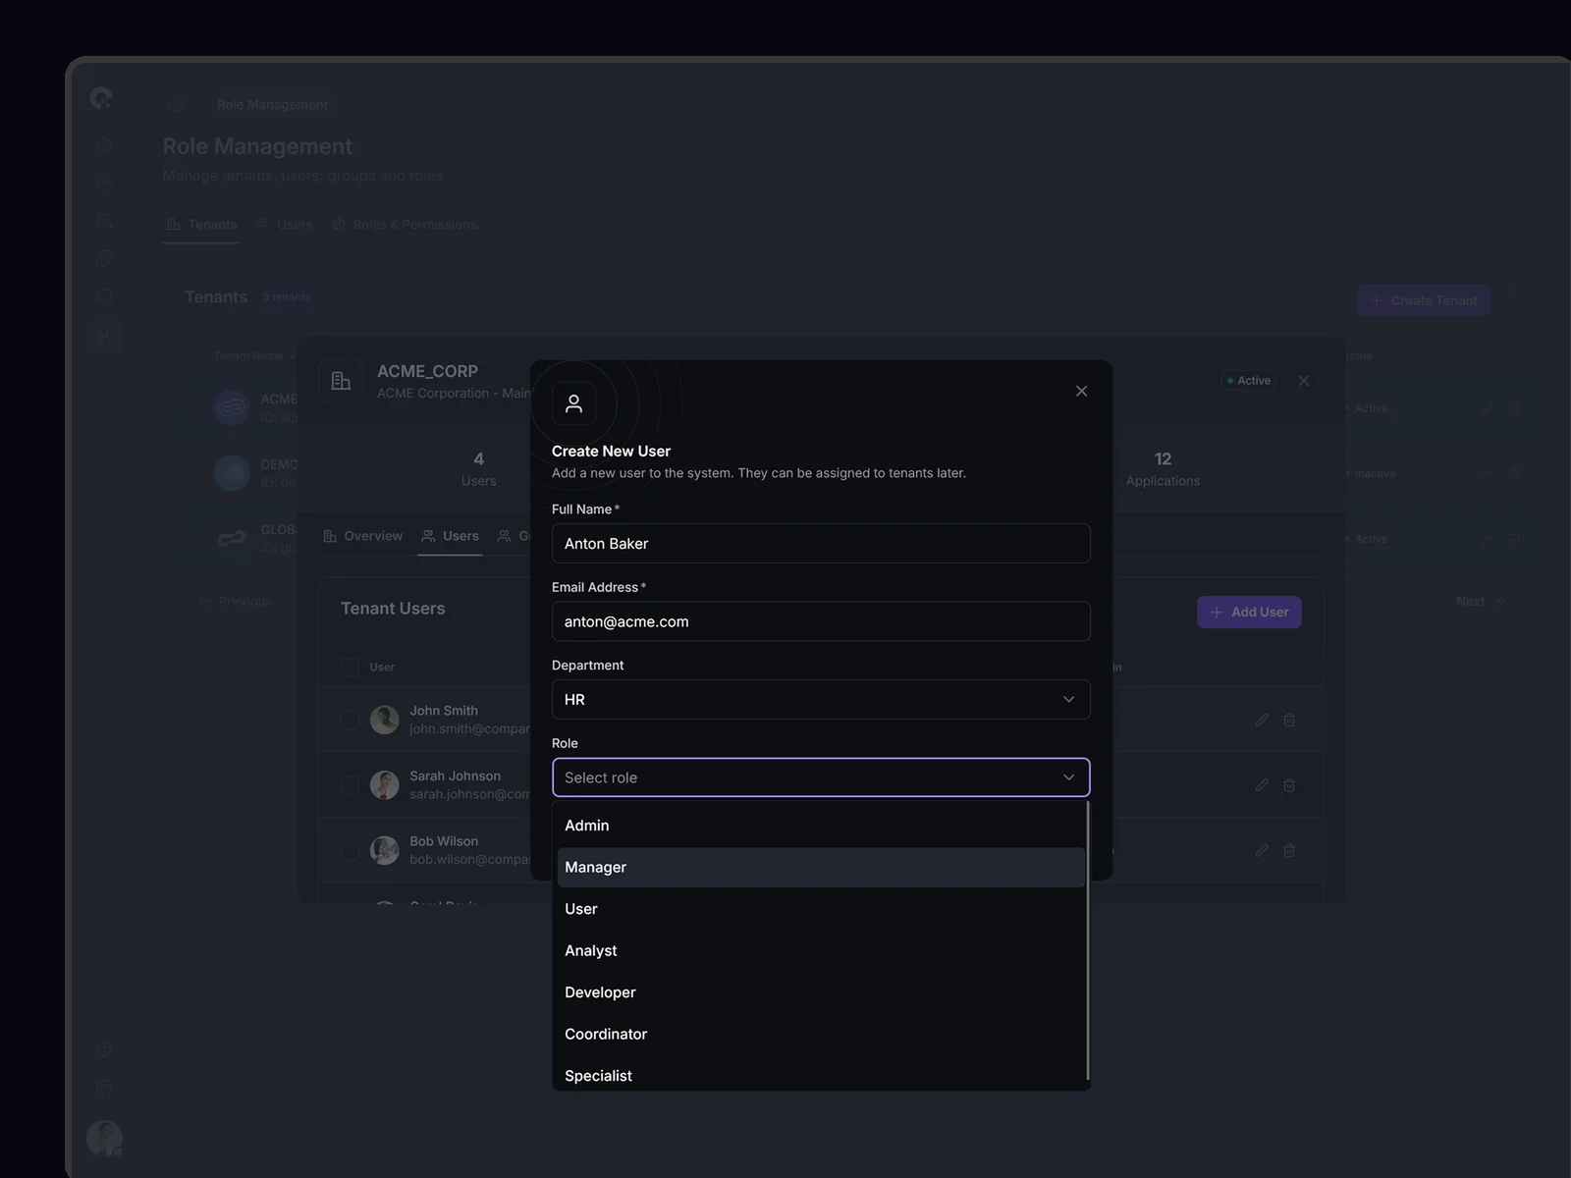Viewport: 1571px width, 1178px height.
Task: Click the user profile icon in dialog header
Action: pos(573,403)
